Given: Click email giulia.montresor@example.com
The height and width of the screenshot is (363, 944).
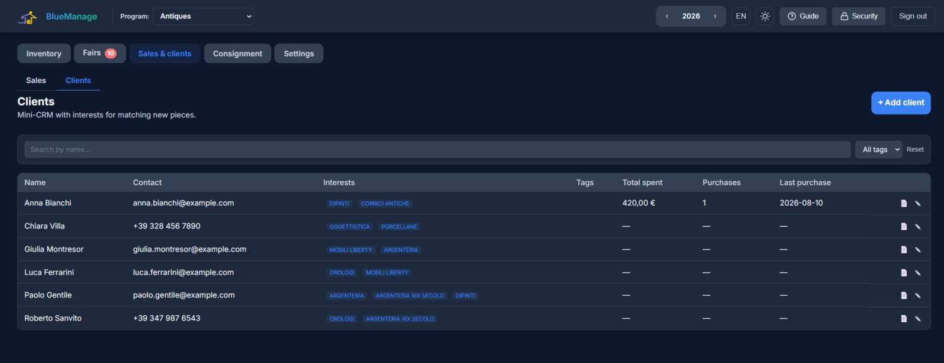Looking at the screenshot, I should 189,249.
